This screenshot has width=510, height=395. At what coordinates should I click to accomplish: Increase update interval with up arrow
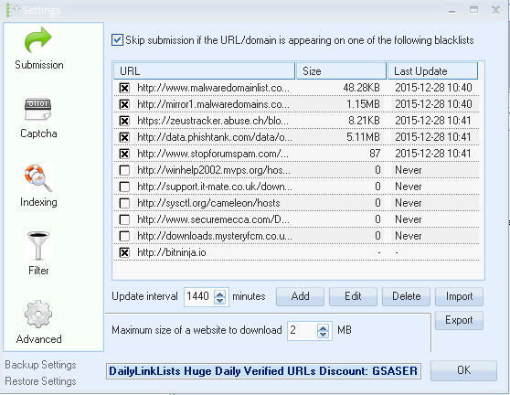220,294
